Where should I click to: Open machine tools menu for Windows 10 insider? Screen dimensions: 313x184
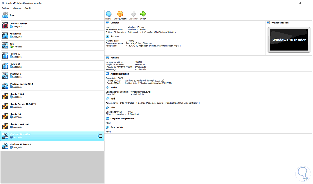[100, 136]
